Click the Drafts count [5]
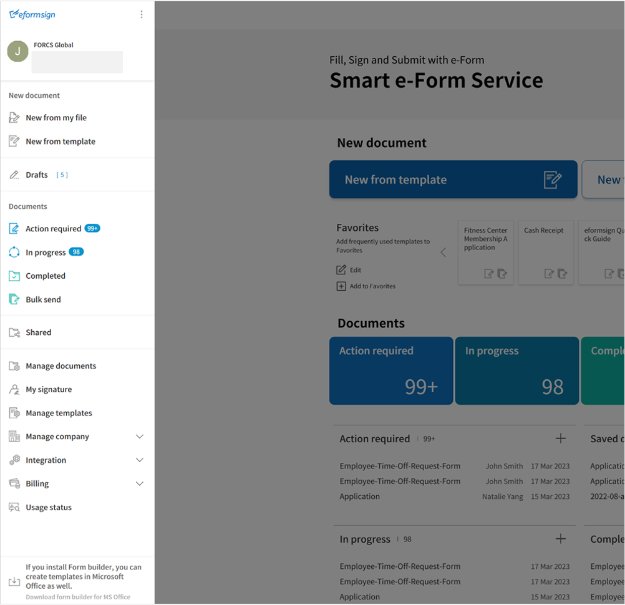 click(62, 175)
